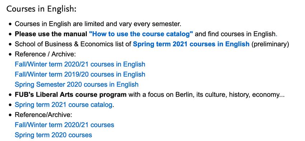Click the bold "FUB's Liberal Arts course program" text
The image size is (305, 141).
tap(71, 95)
